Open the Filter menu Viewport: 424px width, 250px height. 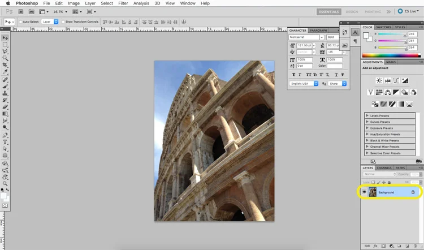pyautogui.click(x=123, y=3)
